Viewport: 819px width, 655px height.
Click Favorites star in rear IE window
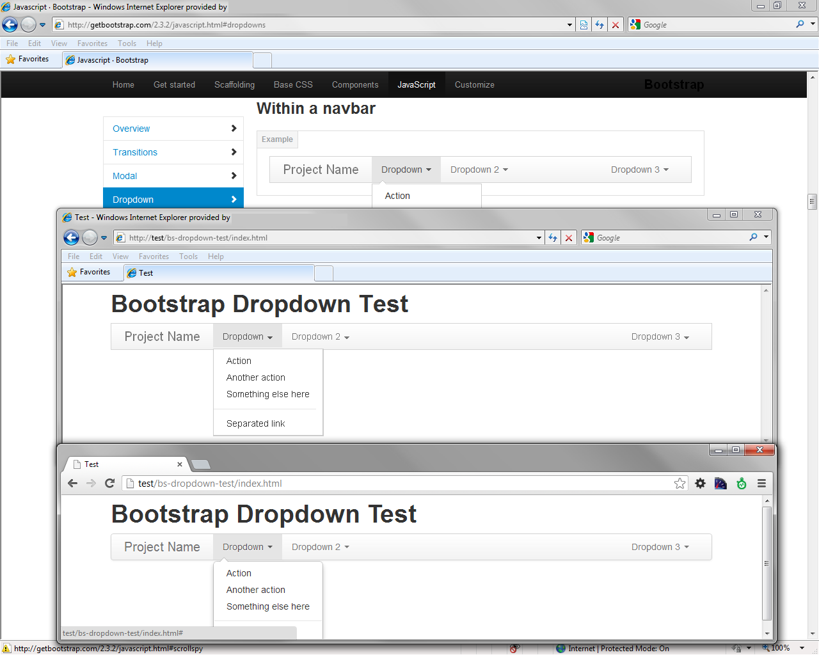coord(10,59)
